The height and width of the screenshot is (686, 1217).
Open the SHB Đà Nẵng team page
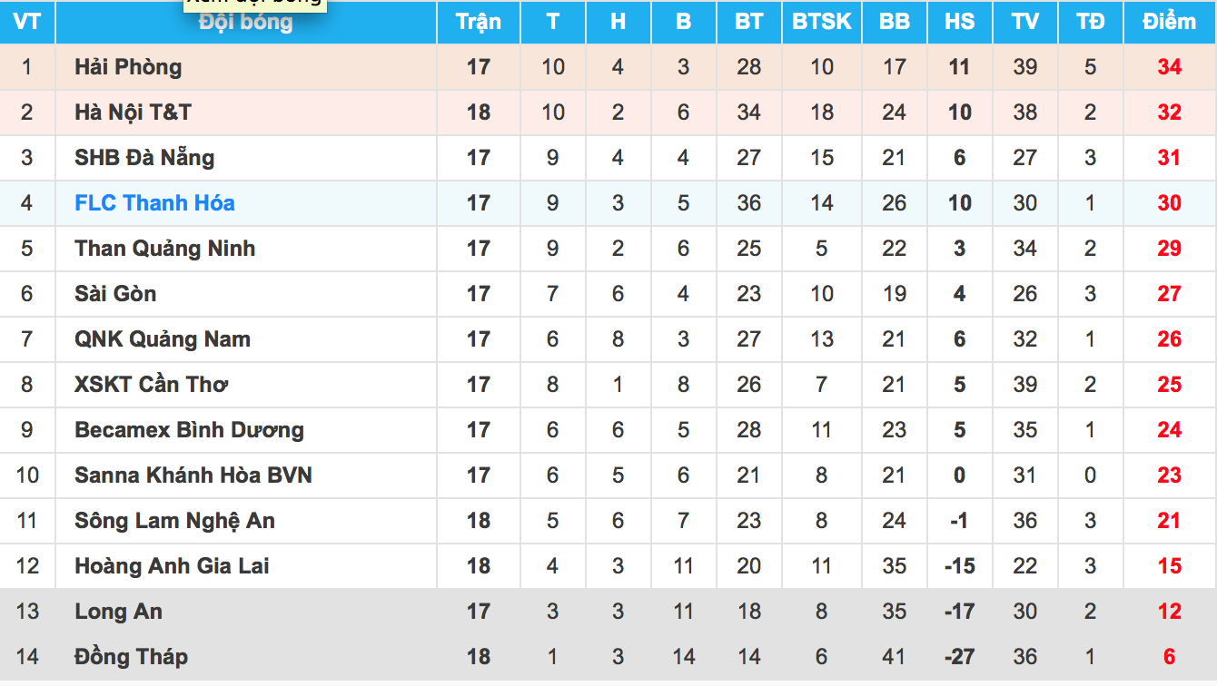[144, 158]
